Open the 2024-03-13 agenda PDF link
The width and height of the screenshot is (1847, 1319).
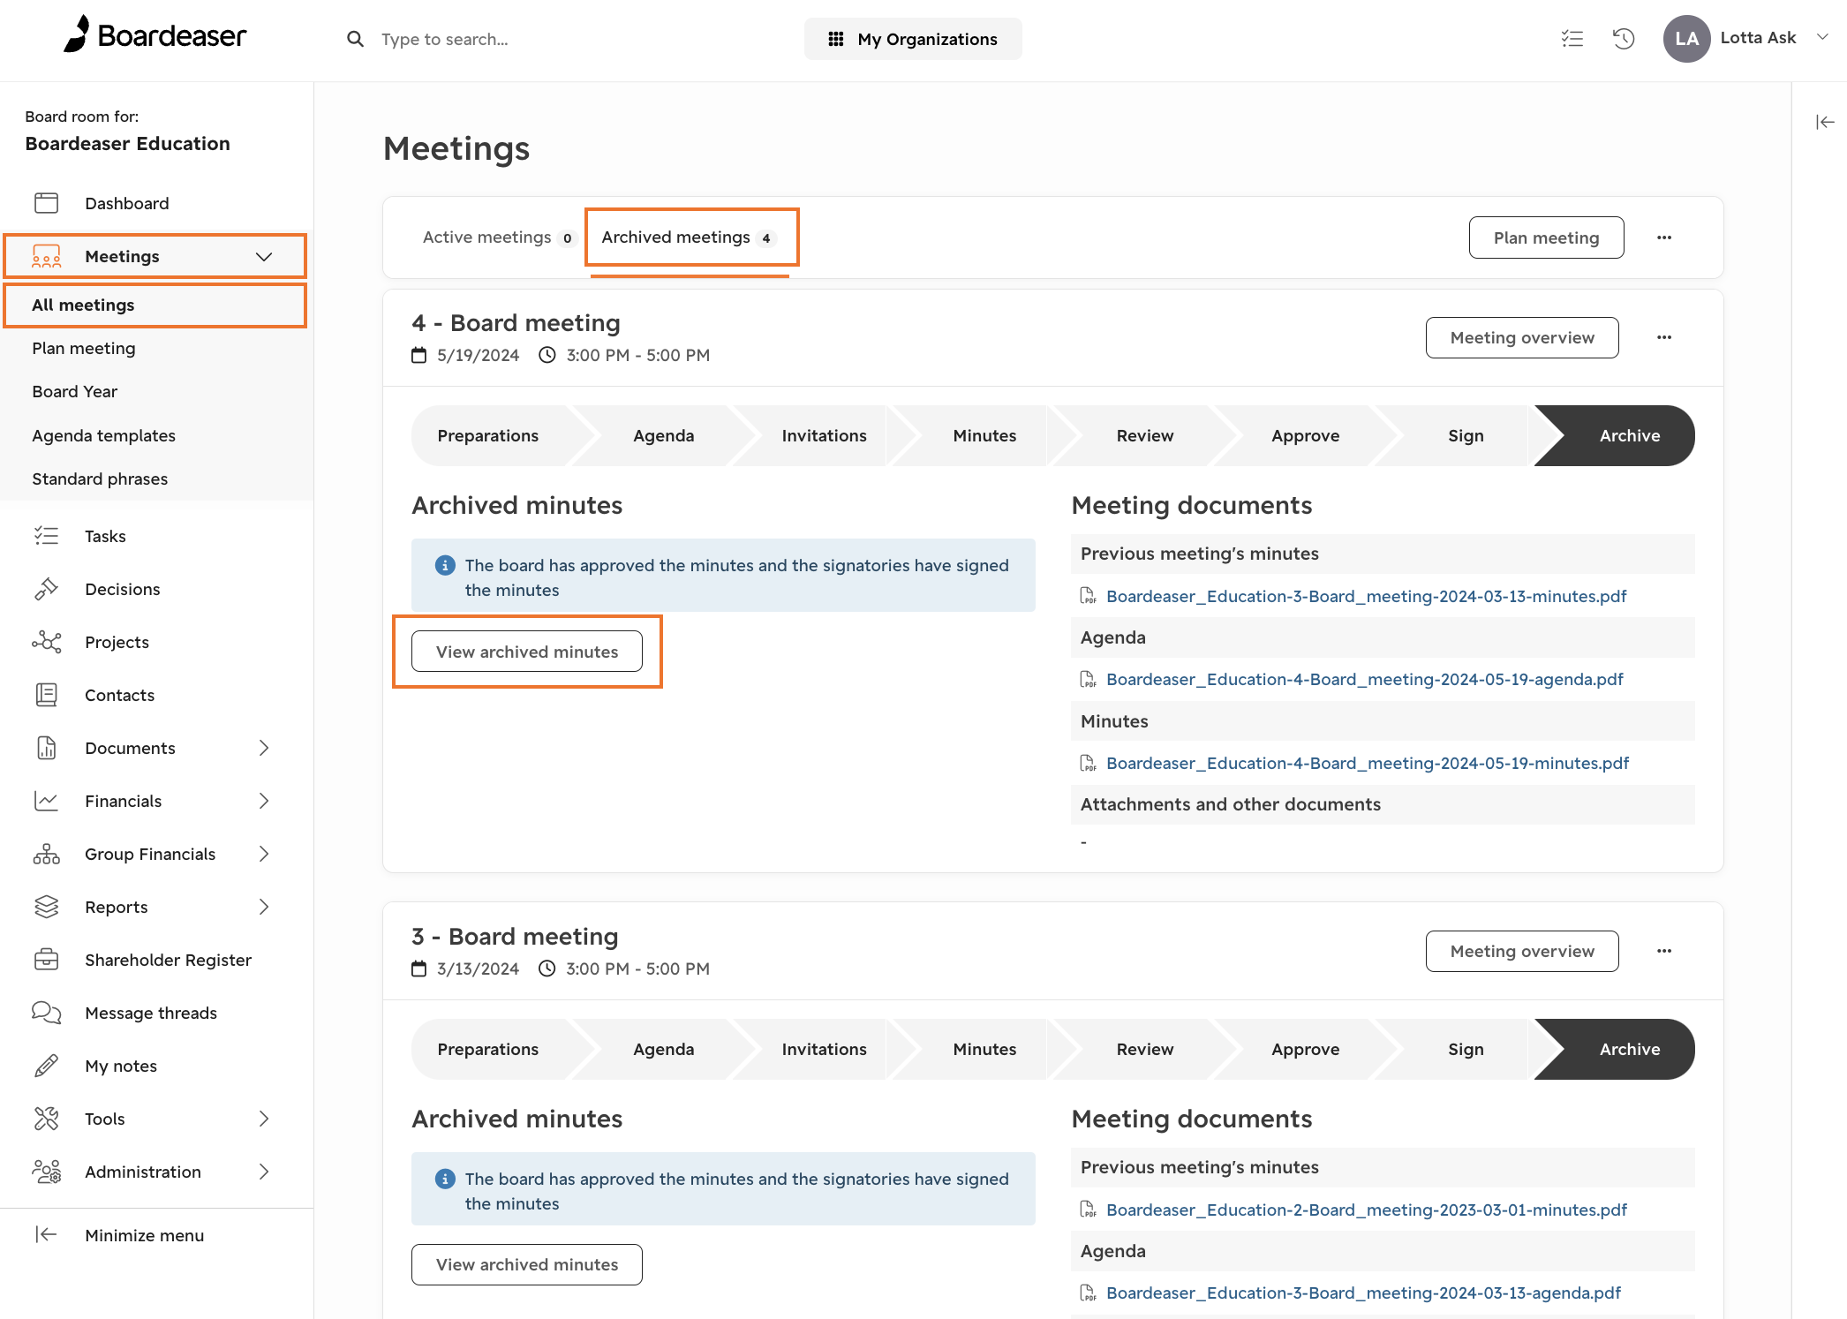(x=1364, y=1293)
